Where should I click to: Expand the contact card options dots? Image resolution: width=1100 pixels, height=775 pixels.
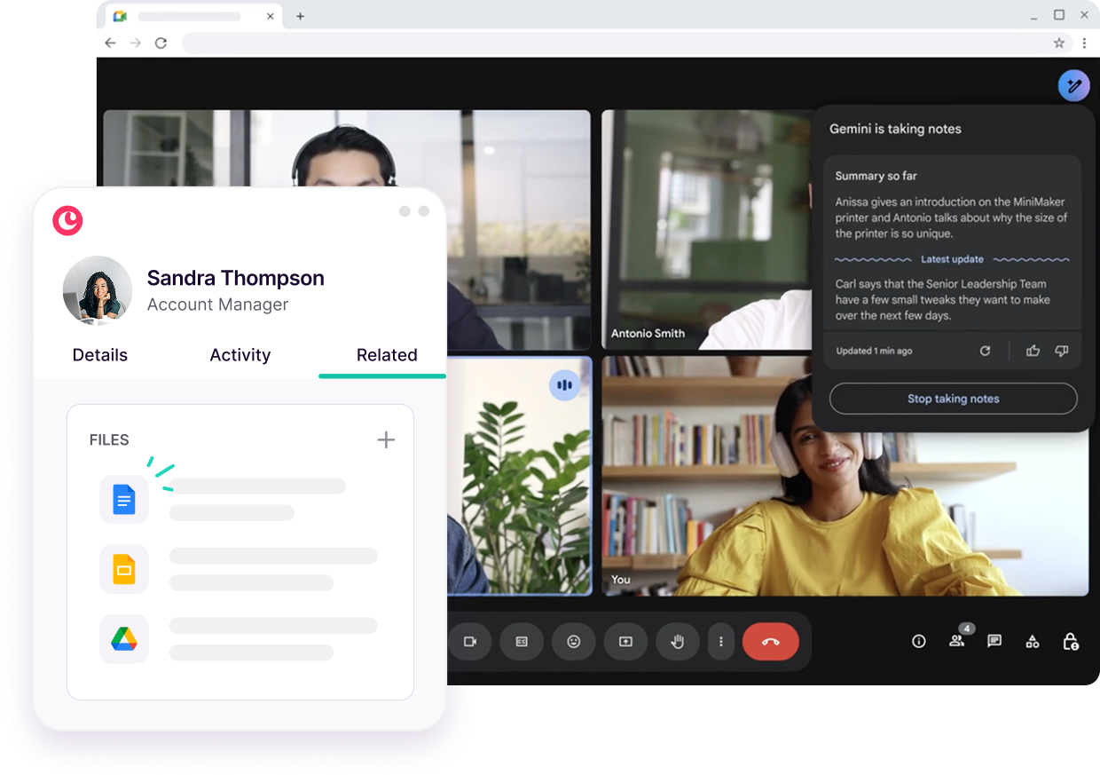click(413, 210)
